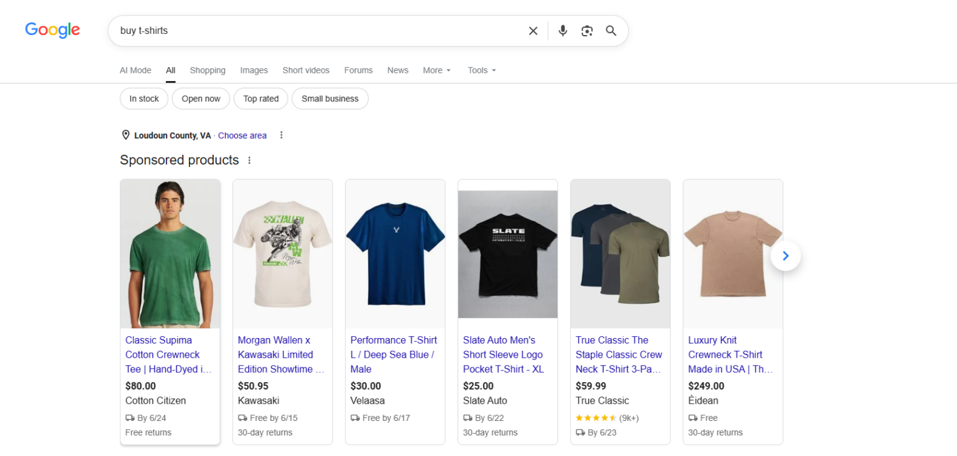Click the $30.00 price
This screenshot has width=957, height=456.
point(366,386)
